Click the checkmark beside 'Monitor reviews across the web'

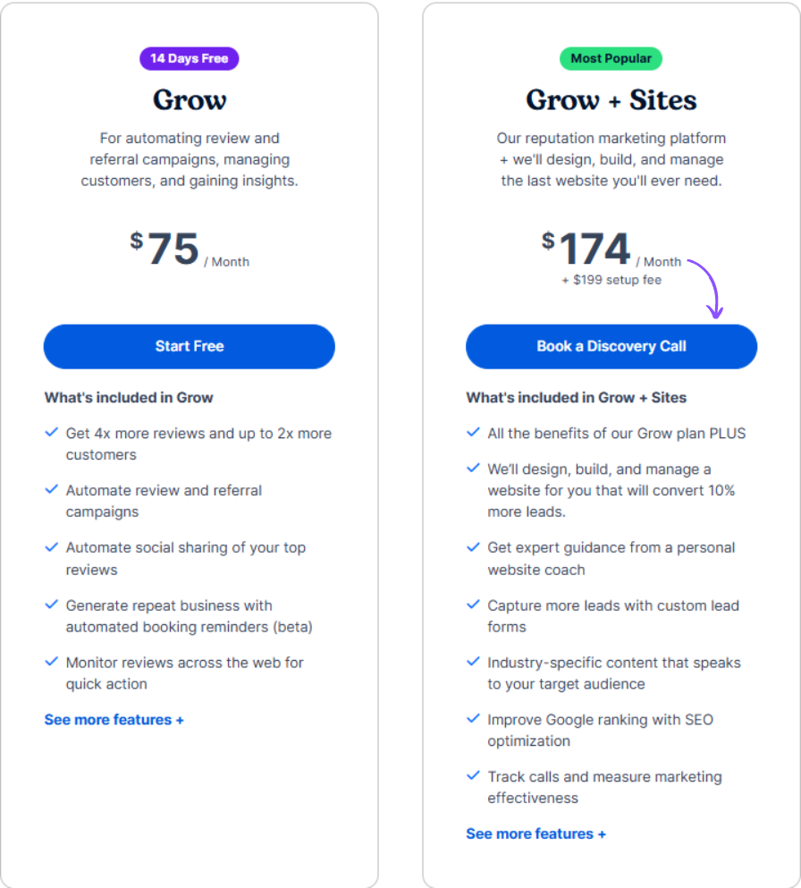[x=52, y=661]
